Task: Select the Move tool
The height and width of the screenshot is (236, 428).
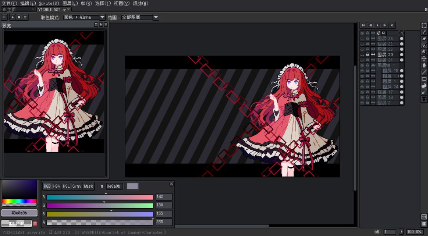Action: [x=424, y=58]
